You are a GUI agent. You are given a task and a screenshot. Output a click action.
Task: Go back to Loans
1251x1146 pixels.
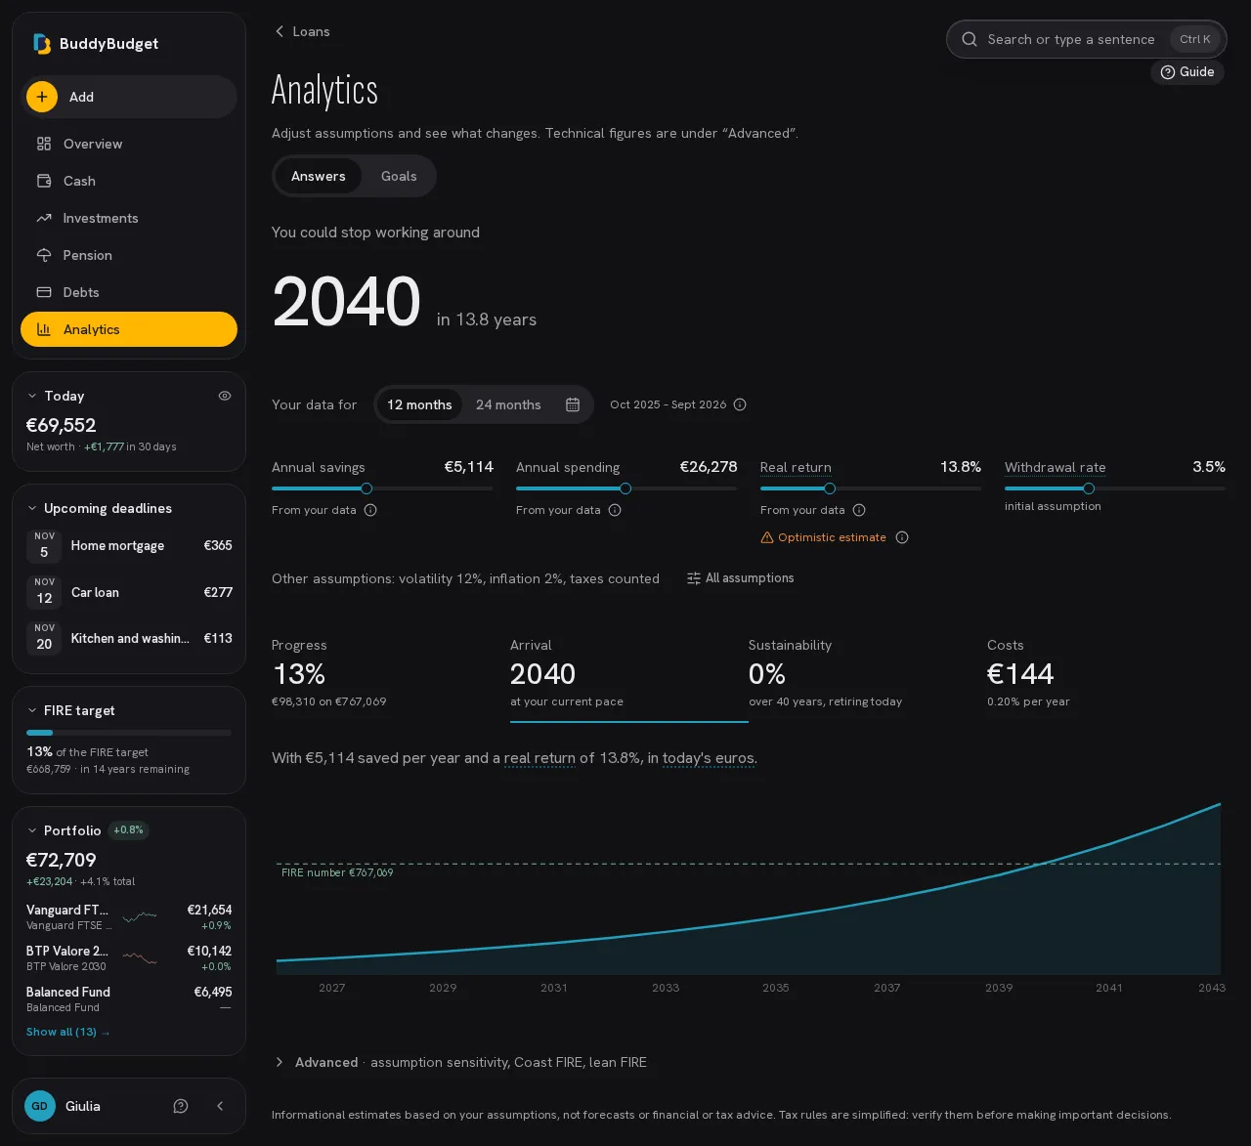tap(302, 31)
